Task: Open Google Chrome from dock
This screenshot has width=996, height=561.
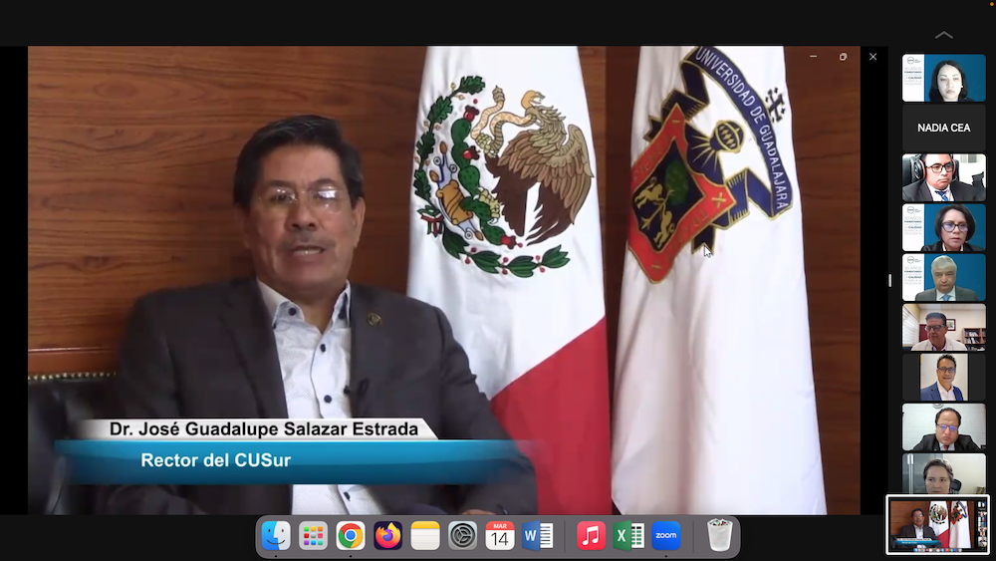Action: 351,536
